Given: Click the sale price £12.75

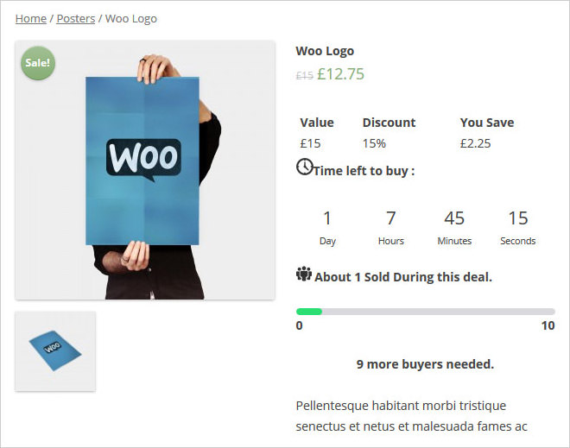Looking at the screenshot, I should (340, 74).
